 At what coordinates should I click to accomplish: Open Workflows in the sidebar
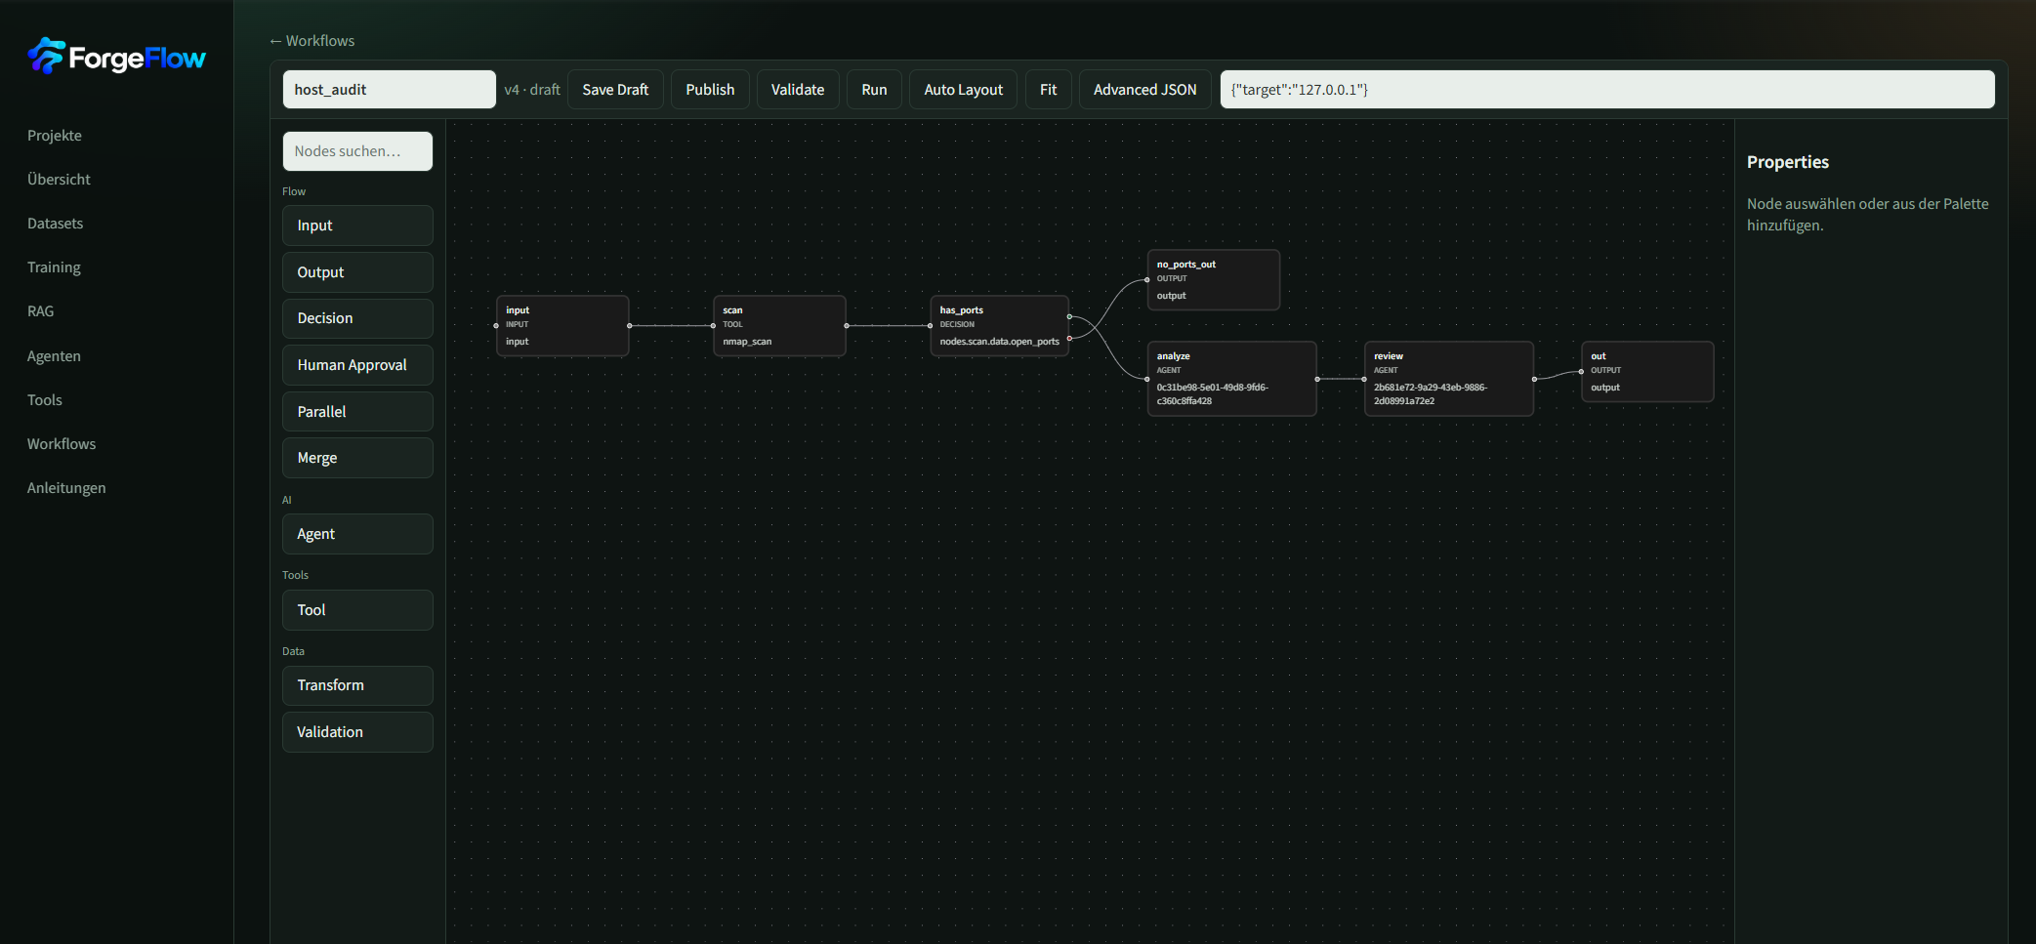coord(62,444)
